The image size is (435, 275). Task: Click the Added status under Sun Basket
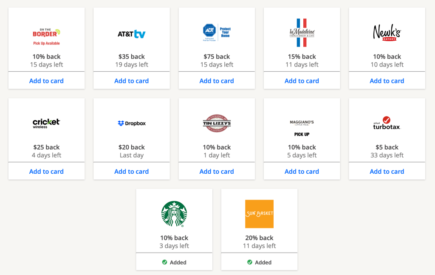tap(259, 262)
